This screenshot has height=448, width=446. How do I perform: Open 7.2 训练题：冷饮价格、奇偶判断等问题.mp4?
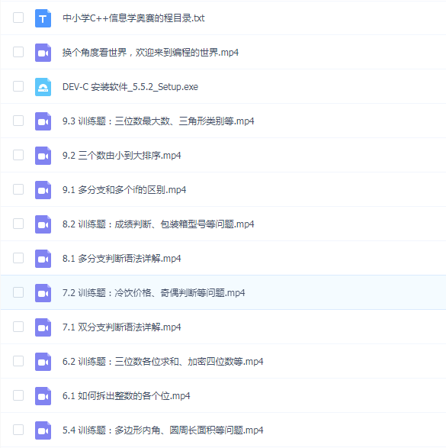pos(153,293)
